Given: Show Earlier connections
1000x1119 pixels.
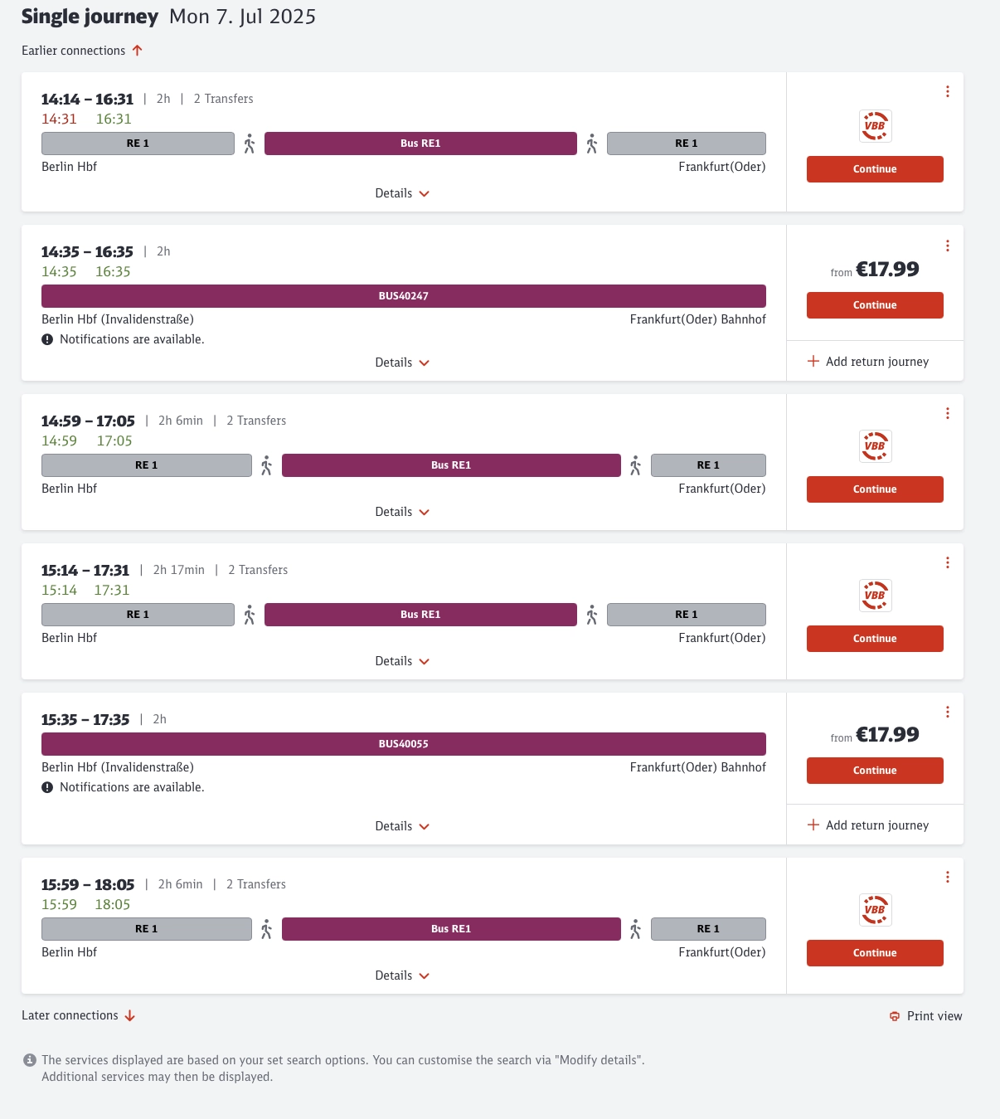Looking at the screenshot, I should 82,51.
